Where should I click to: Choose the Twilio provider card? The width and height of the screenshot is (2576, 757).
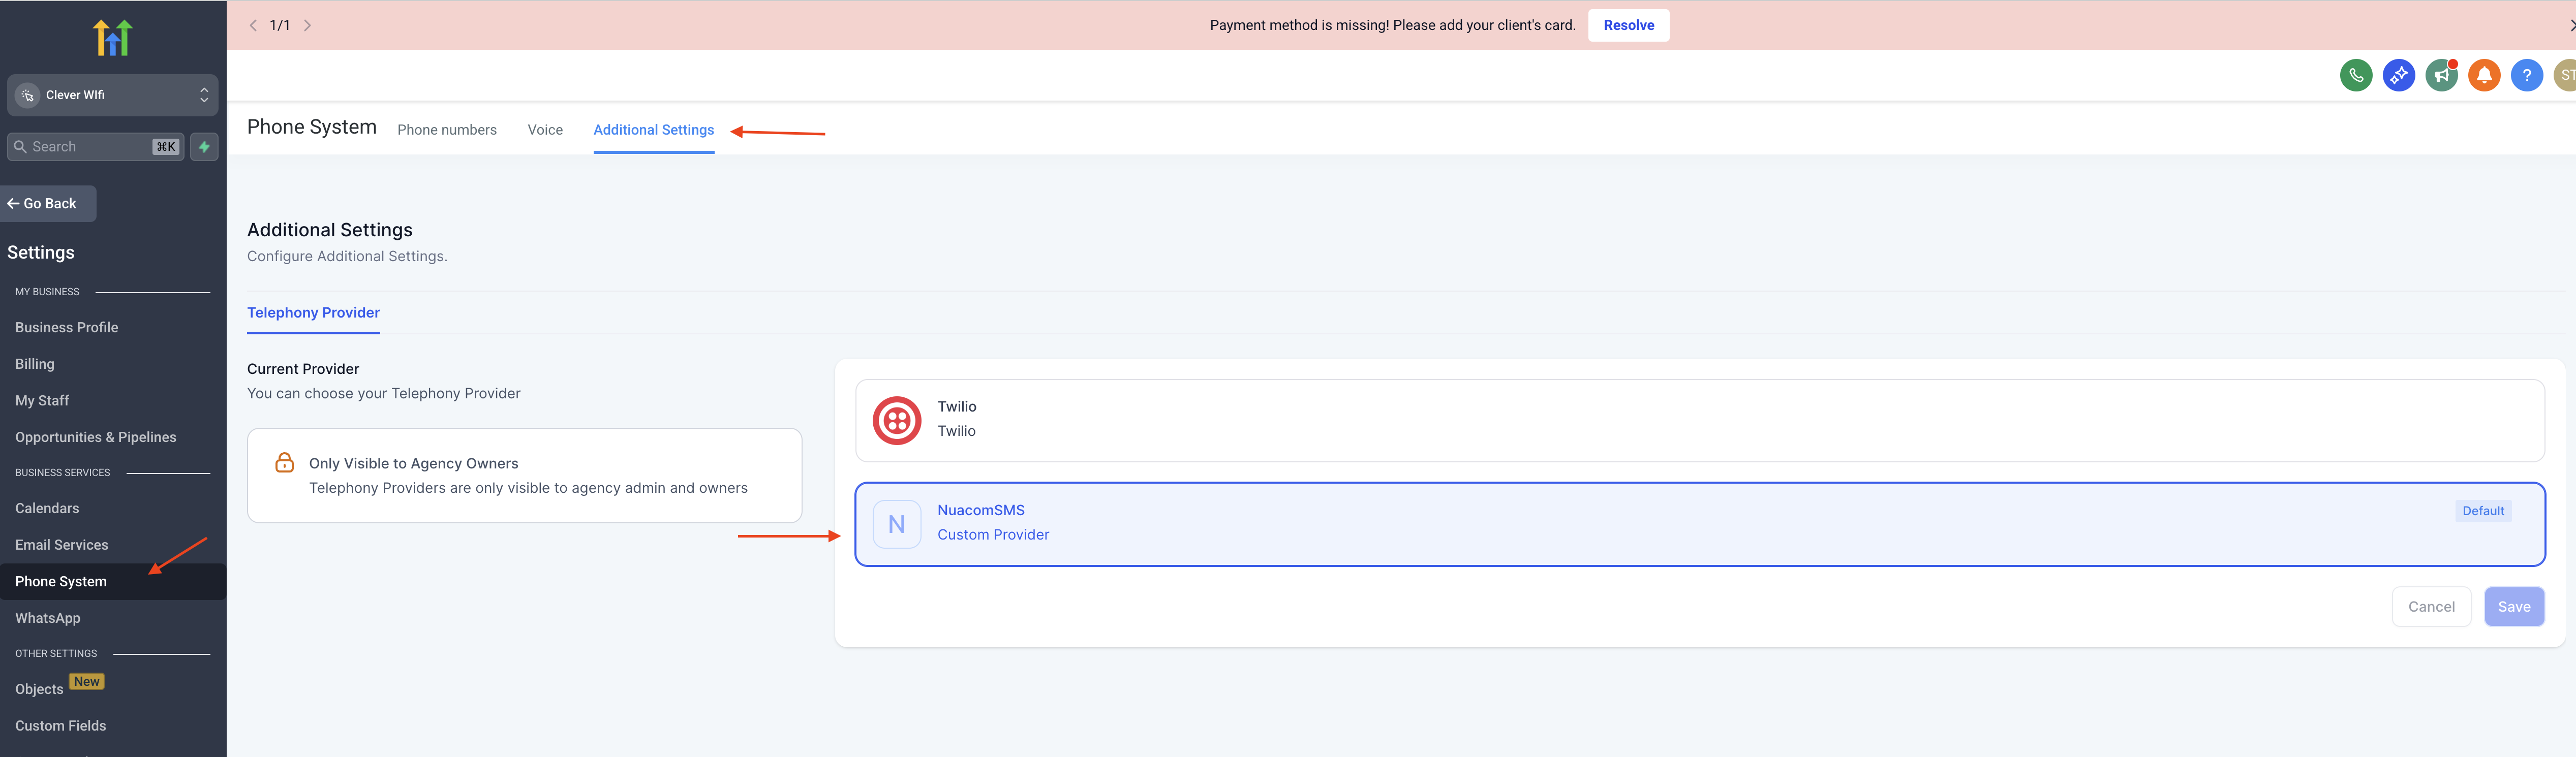[x=1699, y=420]
